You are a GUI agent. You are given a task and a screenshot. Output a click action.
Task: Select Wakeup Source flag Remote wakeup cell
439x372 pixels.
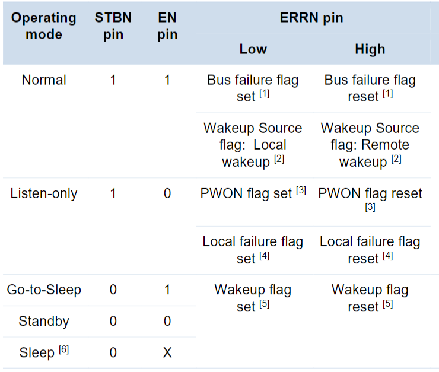click(370, 145)
